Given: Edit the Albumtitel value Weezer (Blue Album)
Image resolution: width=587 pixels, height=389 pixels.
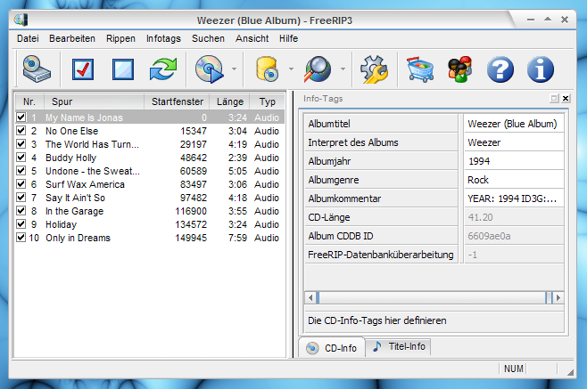Looking at the screenshot, I should (514, 124).
